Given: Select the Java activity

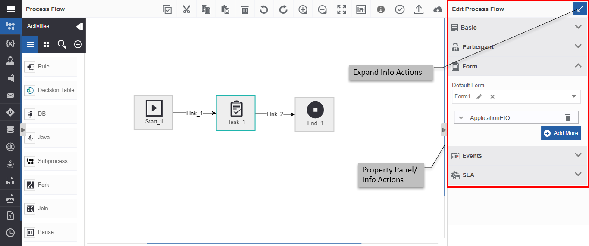Looking at the screenshot, I should point(50,138).
